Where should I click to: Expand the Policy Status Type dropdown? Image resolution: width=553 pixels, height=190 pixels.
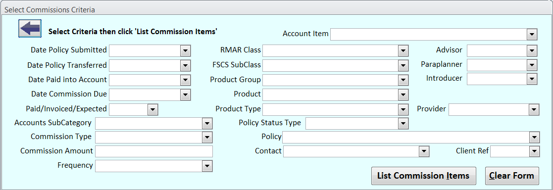tap(403, 123)
